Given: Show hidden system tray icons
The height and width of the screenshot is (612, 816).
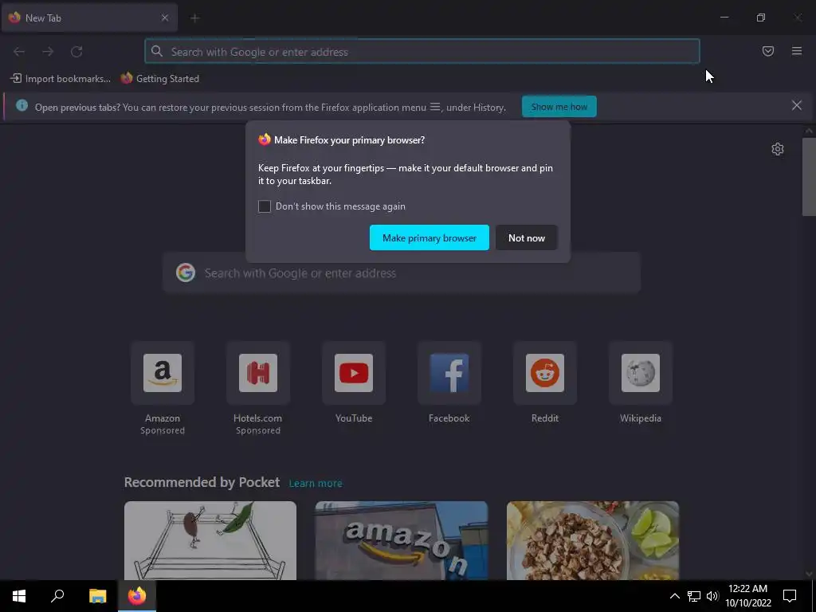Looking at the screenshot, I should coord(674,596).
